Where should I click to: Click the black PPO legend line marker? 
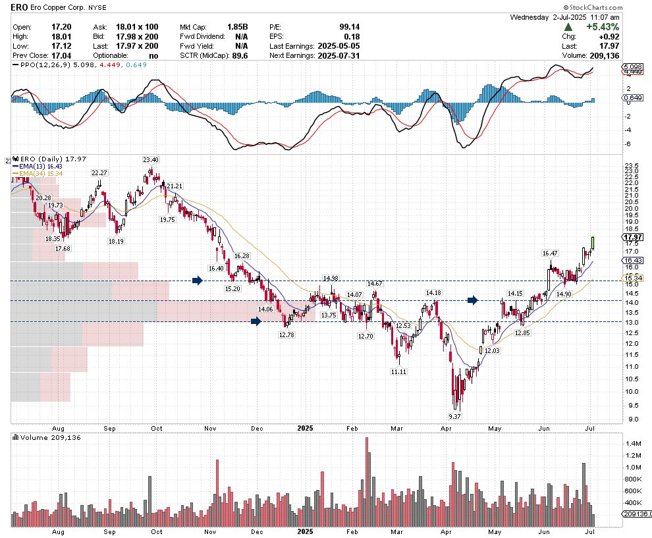[x=16, y=65]
